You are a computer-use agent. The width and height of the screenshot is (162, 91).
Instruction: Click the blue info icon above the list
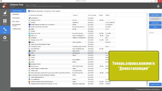pos(29,11)
